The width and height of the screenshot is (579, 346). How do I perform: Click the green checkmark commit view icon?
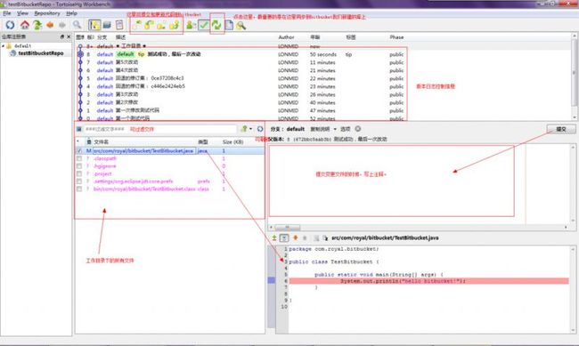pos(203,25)
